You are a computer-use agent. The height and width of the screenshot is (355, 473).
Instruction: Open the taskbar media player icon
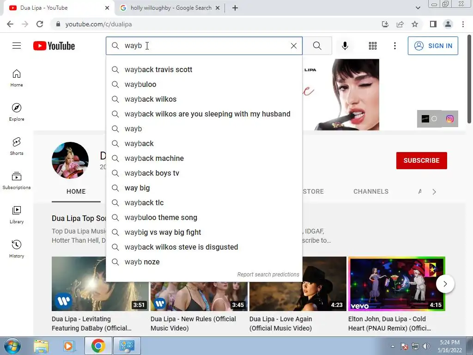click(x=69, y=346)
